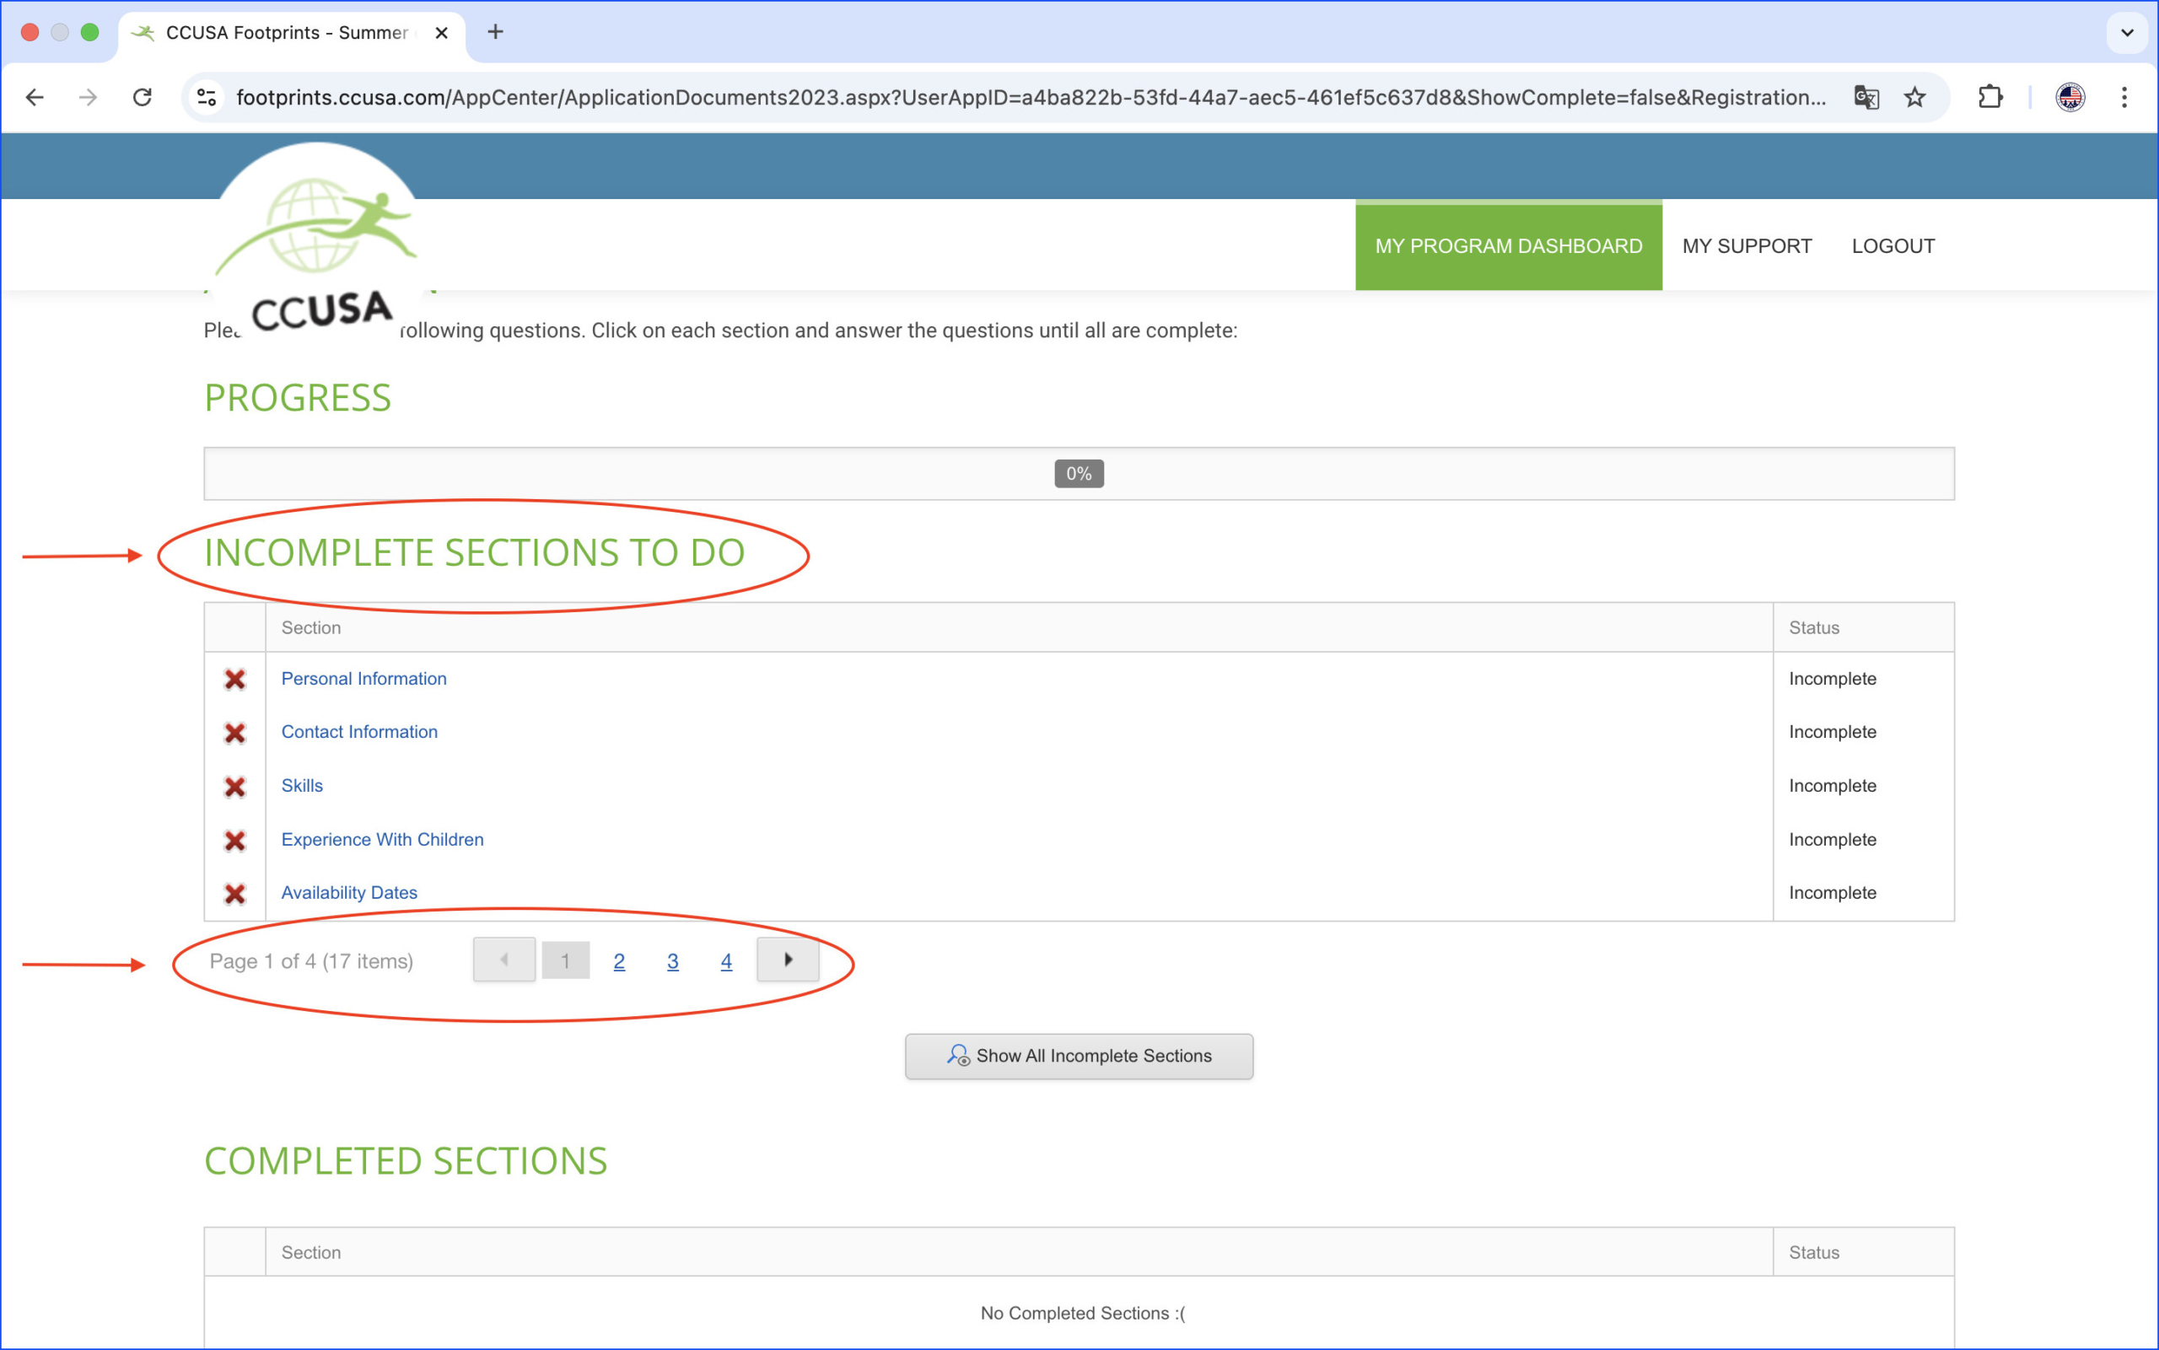
Task: Open the My Support menu item
Action: coord(1747,245)
